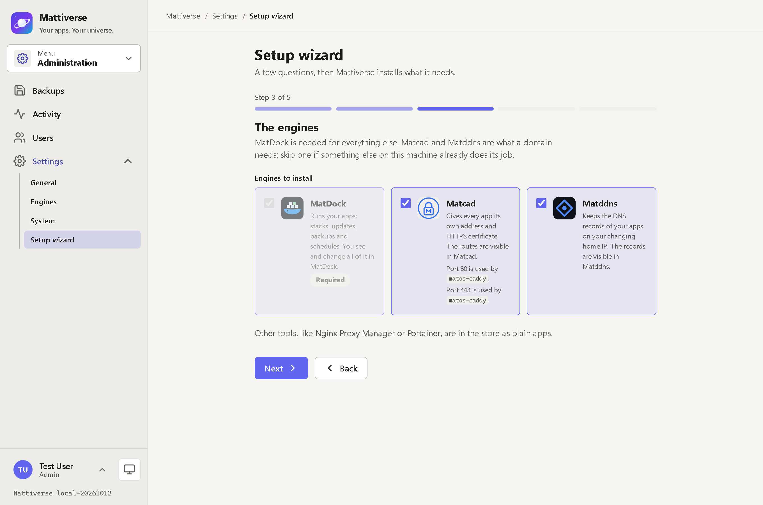The width and height of the screenshot is (763, 505).
Task: Click the MatDock whale engine icon
Action: [x=292, y=208]
